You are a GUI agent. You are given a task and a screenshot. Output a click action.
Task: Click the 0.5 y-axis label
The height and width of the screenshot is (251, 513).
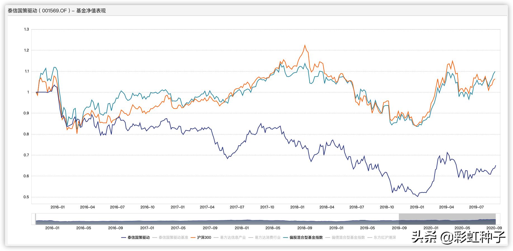[27, 197]
